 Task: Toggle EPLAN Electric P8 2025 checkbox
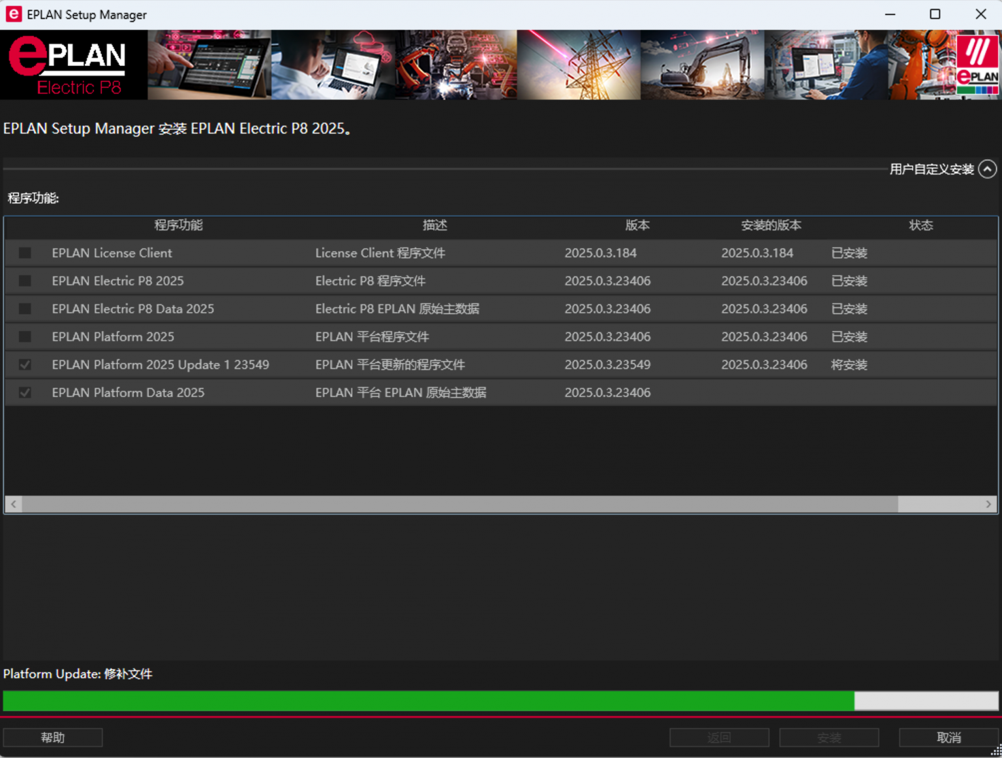(25, 281)
